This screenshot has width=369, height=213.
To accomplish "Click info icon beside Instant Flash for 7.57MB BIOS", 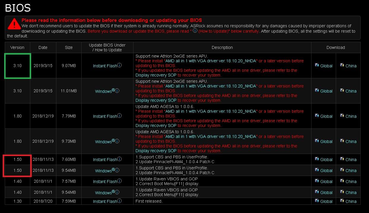I will point(120,181).
